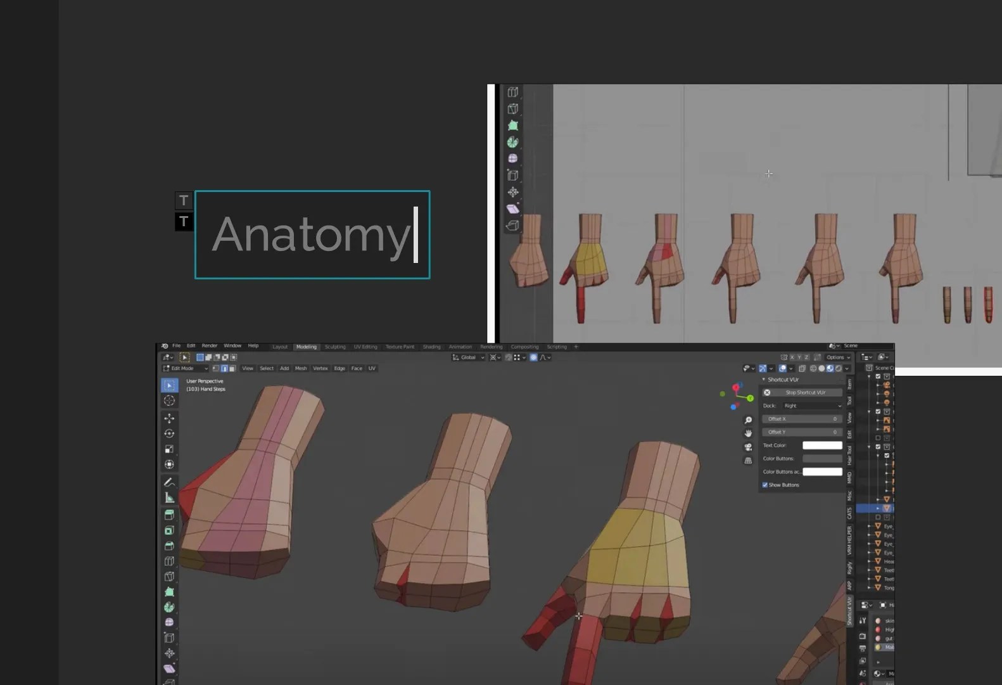Open the Select menu in viewport header
Screen dimensions: 1002x685
point(267,368)
